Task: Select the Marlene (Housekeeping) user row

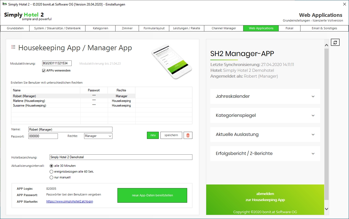Action: click(x=73, y=101)
